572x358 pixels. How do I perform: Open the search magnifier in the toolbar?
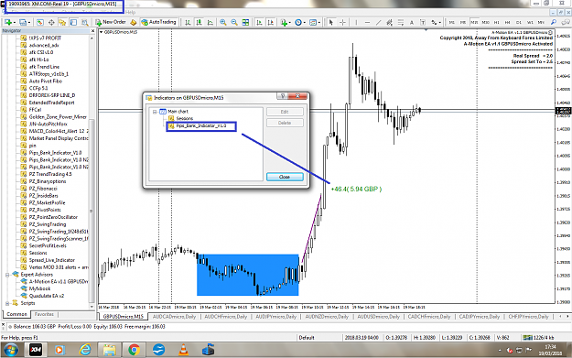coord(554,22)
